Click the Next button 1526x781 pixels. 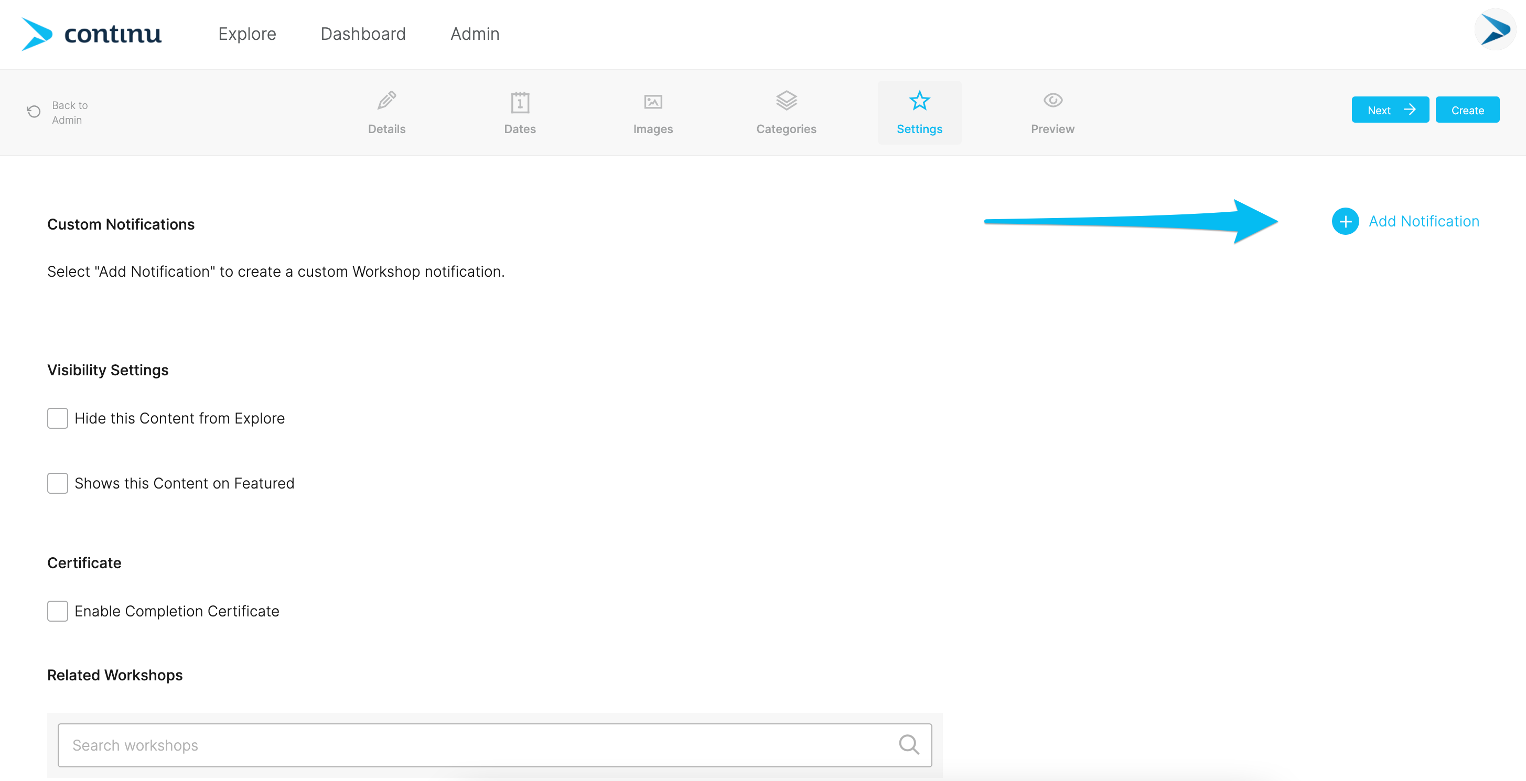coord(1390,110)
